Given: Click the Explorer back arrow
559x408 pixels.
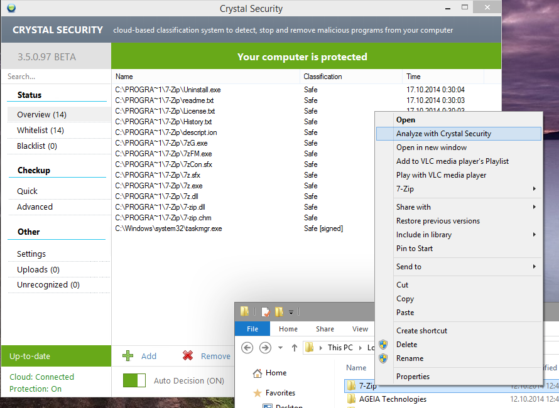Looking at the screenshot, I should (247, 347).
